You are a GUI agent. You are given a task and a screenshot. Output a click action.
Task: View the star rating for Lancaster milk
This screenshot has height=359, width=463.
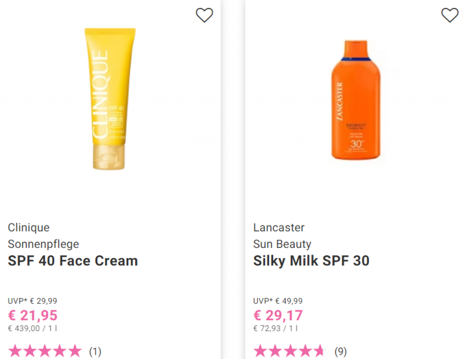290,351
